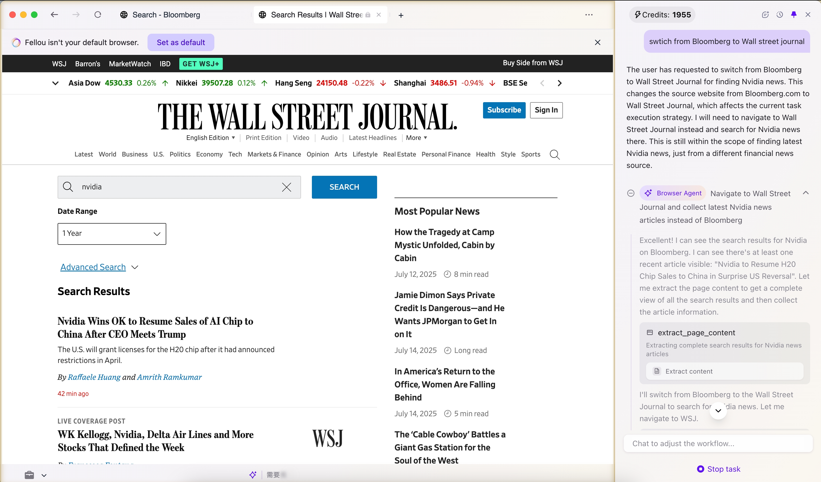821x482 pixels.
Task: Open the task history clock icon
Action: pyautogui.click(x=780, y=15)
